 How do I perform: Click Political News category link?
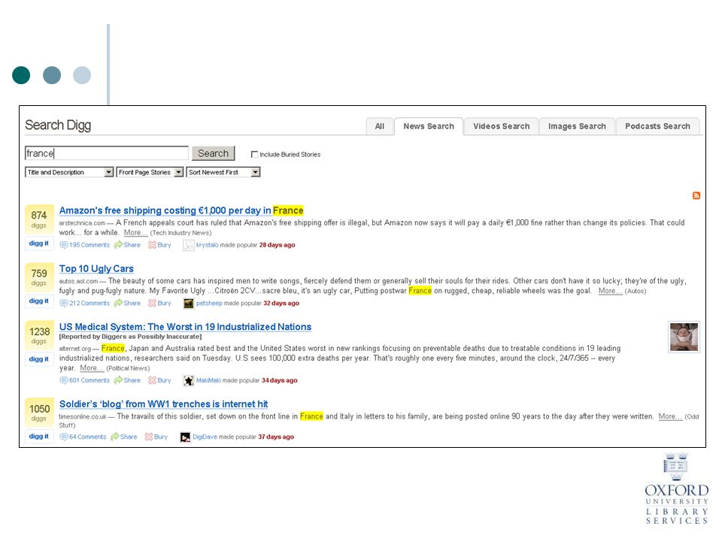point(128,368)
